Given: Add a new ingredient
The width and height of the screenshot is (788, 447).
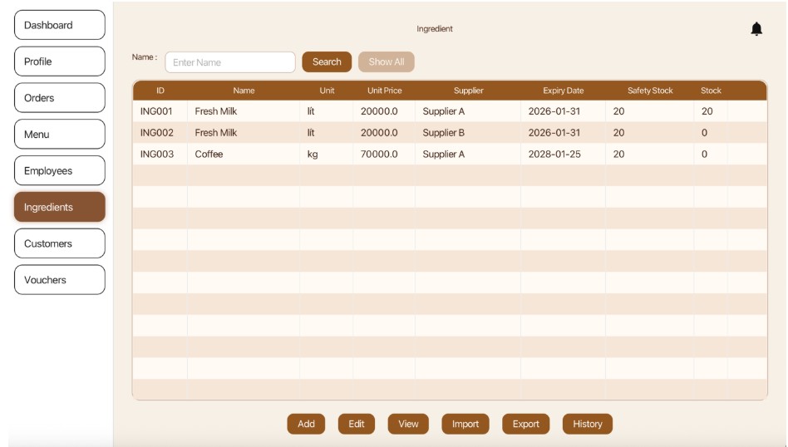Looking at the screenshot, I should coord(306,424).
